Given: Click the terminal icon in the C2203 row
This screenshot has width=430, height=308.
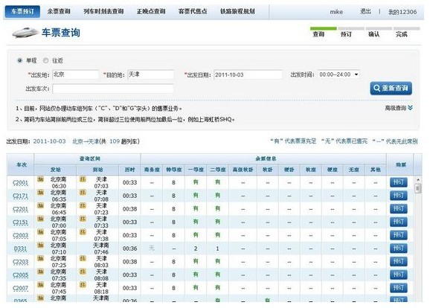Looking at the screenshot, I should [x=83, y=258].
